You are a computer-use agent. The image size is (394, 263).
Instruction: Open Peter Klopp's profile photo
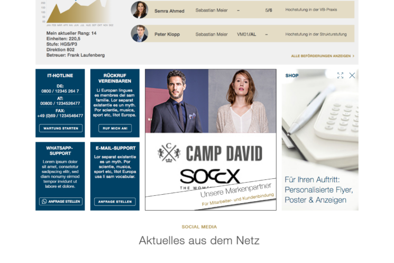coord(140,33)
